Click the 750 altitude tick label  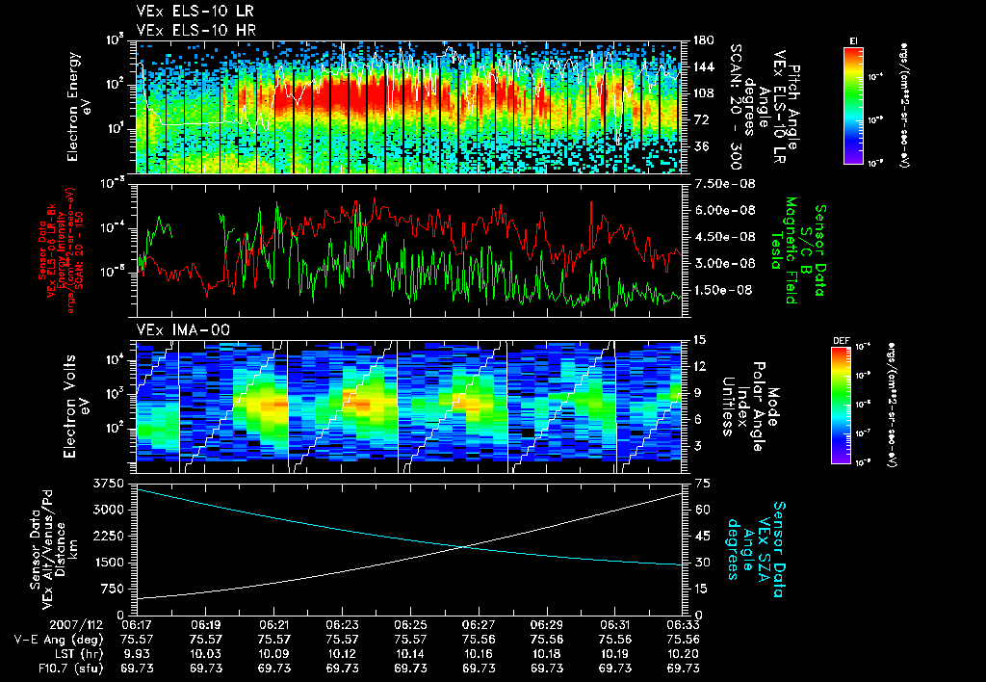tap(113, 589)
